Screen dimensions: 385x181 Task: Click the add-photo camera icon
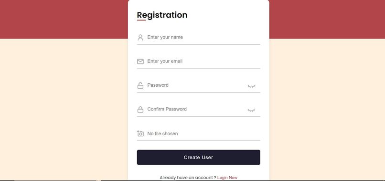pos(140,133)
